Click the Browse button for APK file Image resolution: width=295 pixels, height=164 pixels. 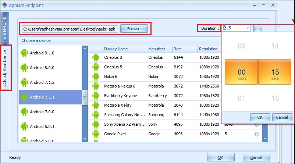[134, 29]
